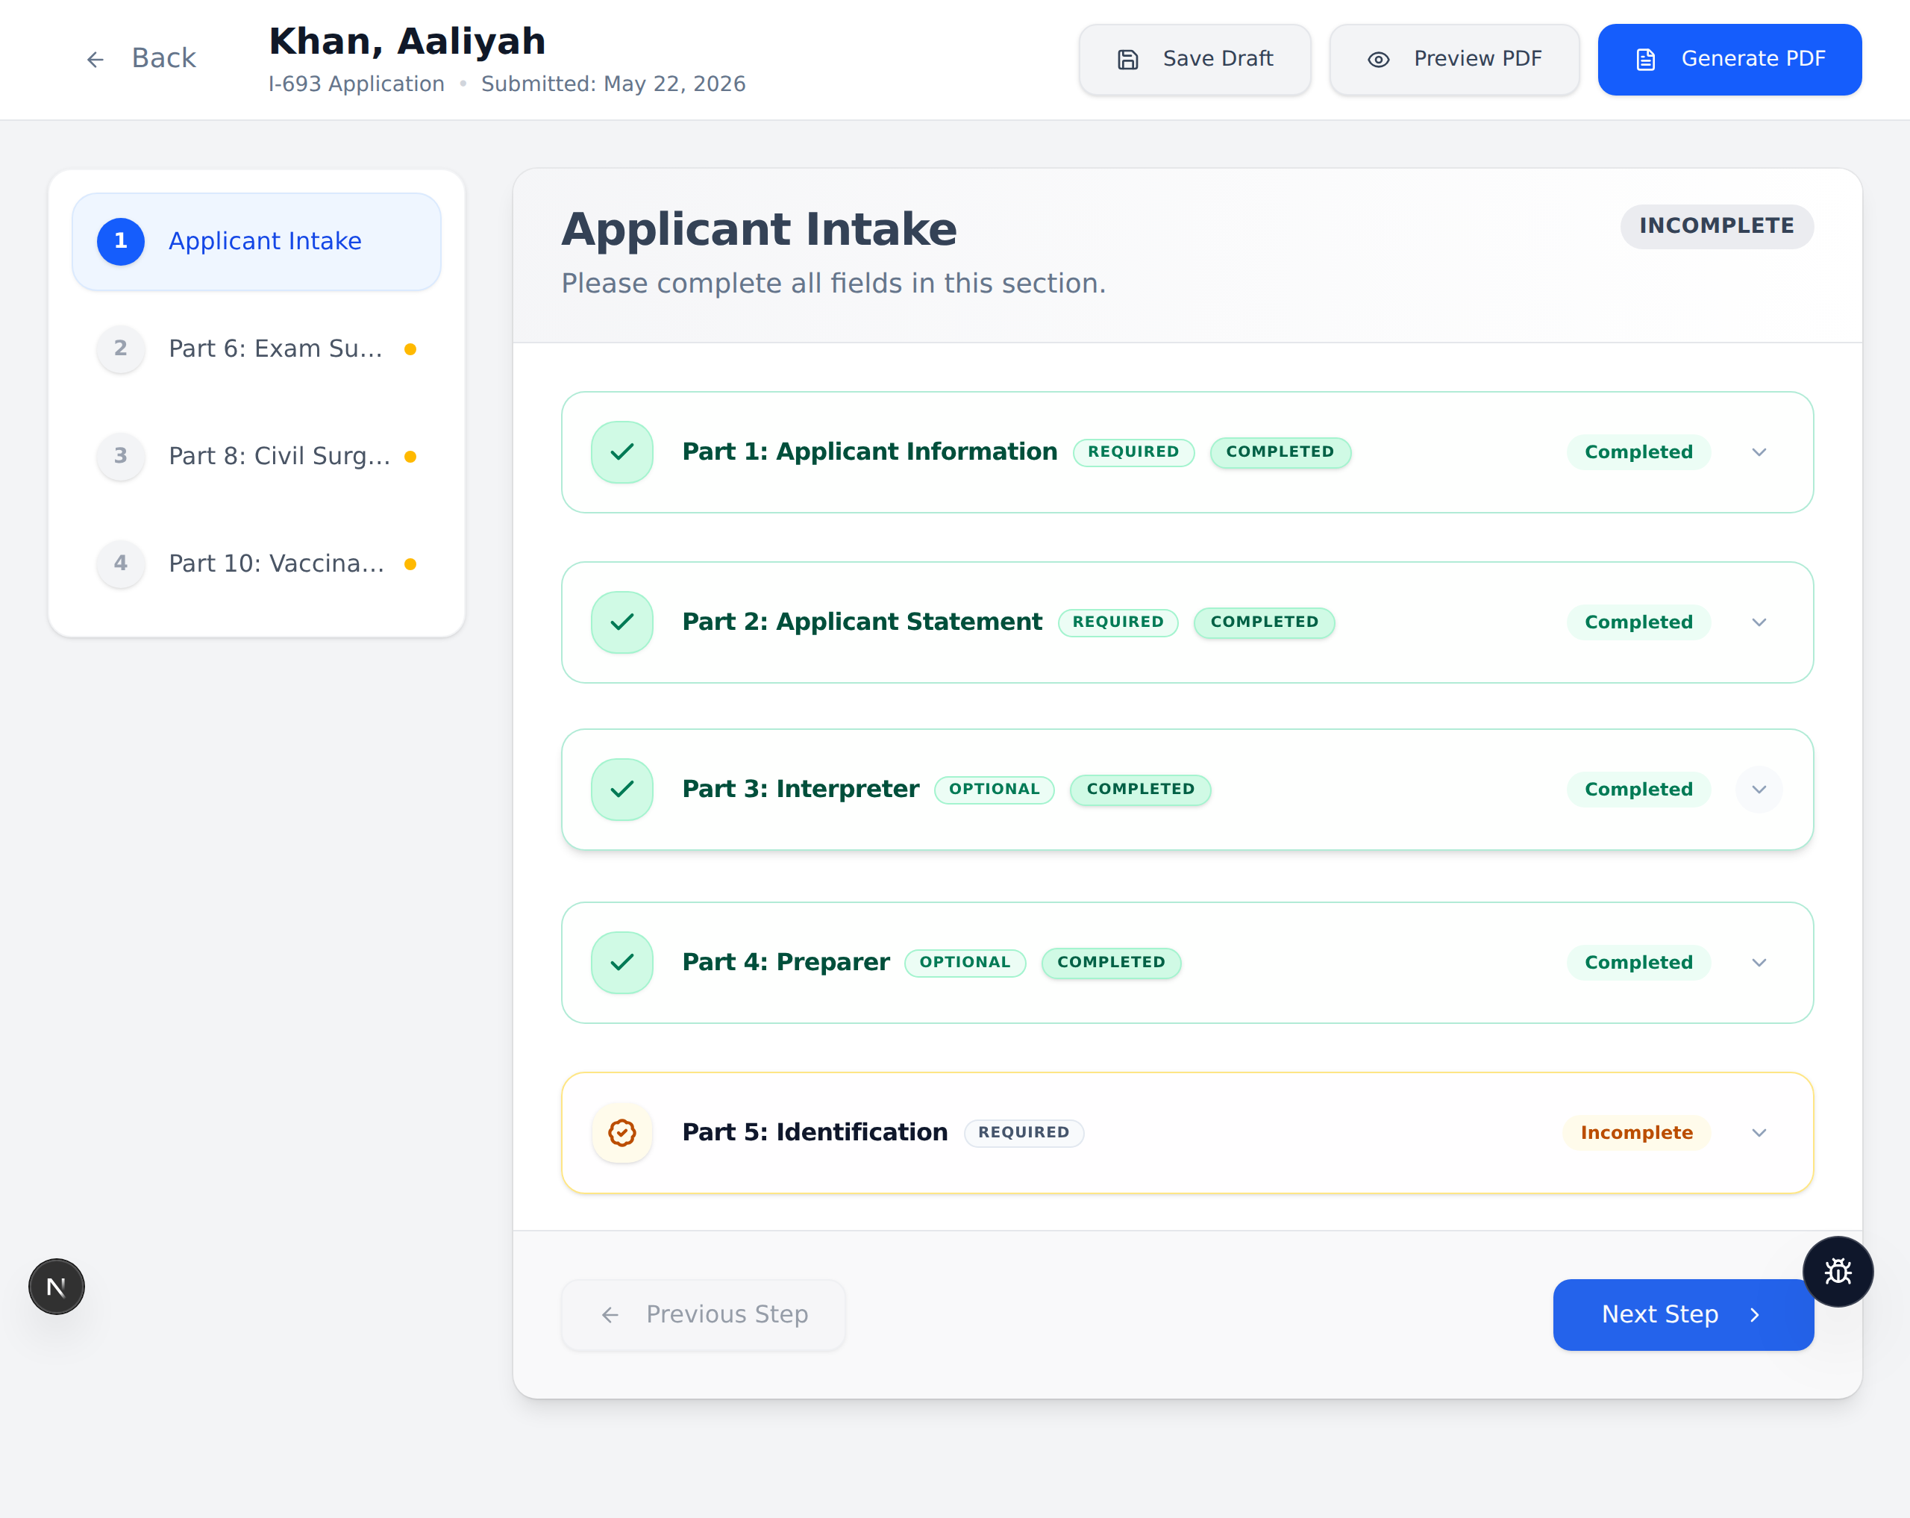Click the Part 1 Completed status pill
Screen dimensions: 1910x1518
tap(1638, 452)
